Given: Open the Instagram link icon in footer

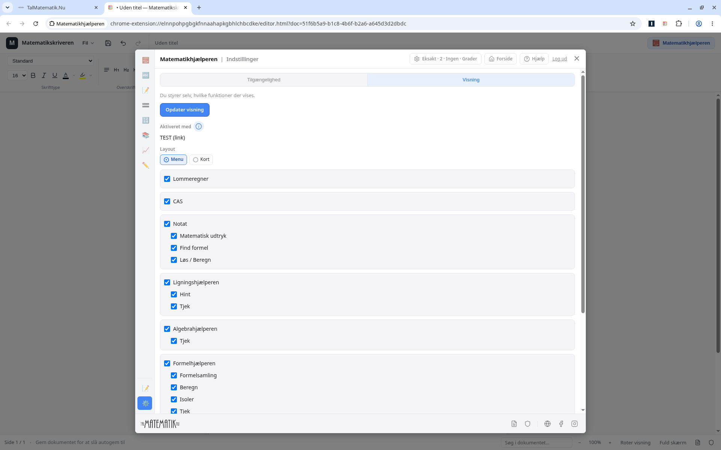Looking at the screenshot, I should point(575,424).
